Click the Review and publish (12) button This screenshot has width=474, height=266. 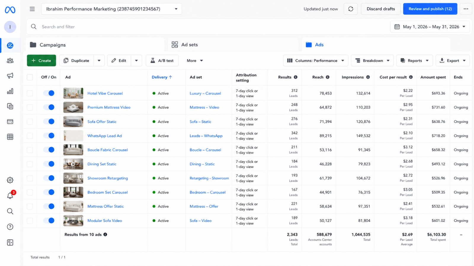pyautogui.click(x=430, y=9)
